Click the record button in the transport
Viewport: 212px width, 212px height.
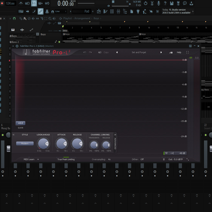(2, 3)
